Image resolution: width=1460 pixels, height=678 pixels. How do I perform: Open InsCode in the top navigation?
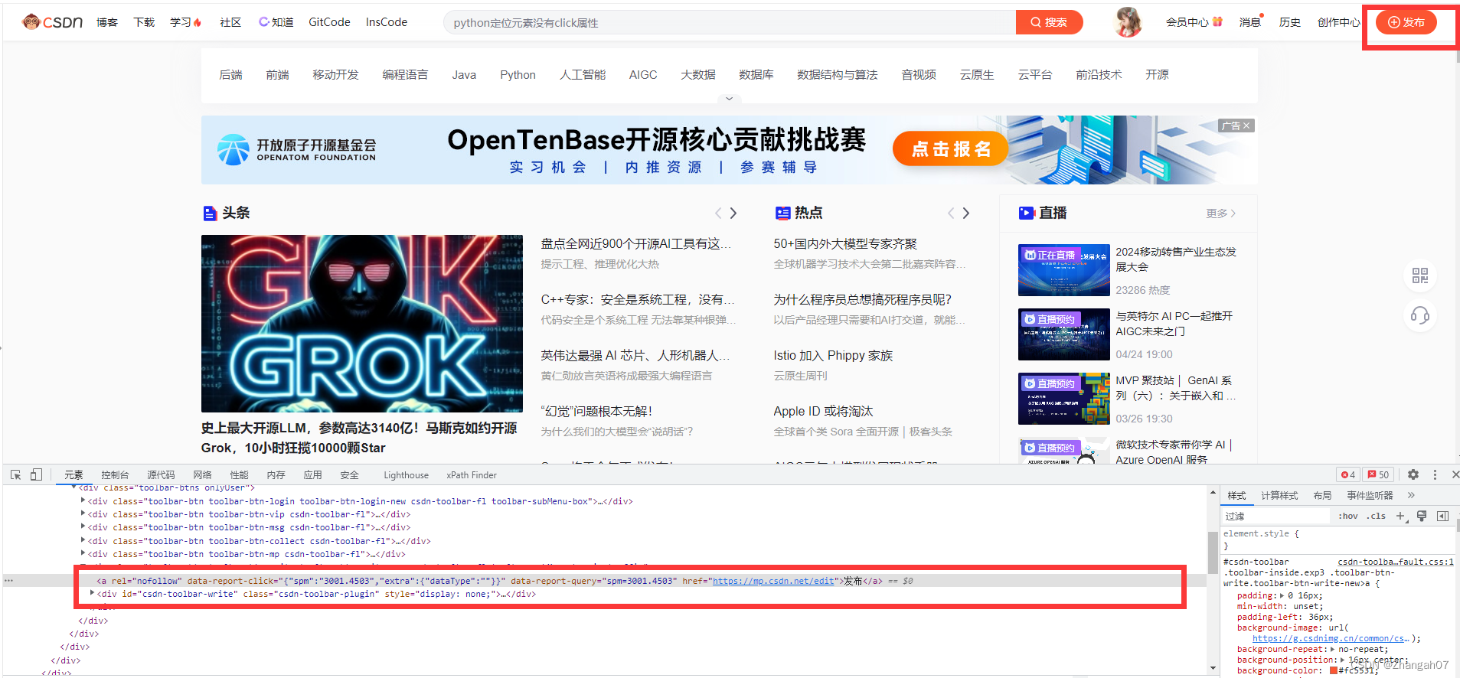(387, 22)
